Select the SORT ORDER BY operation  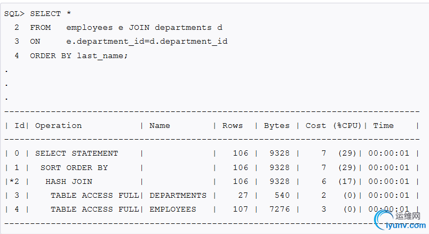(74, 167)
